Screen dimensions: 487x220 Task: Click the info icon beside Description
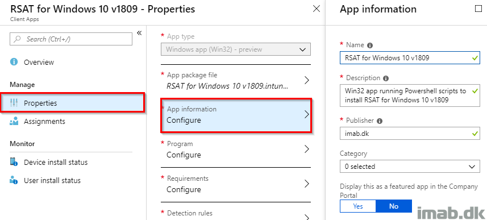tap(386, 78)
